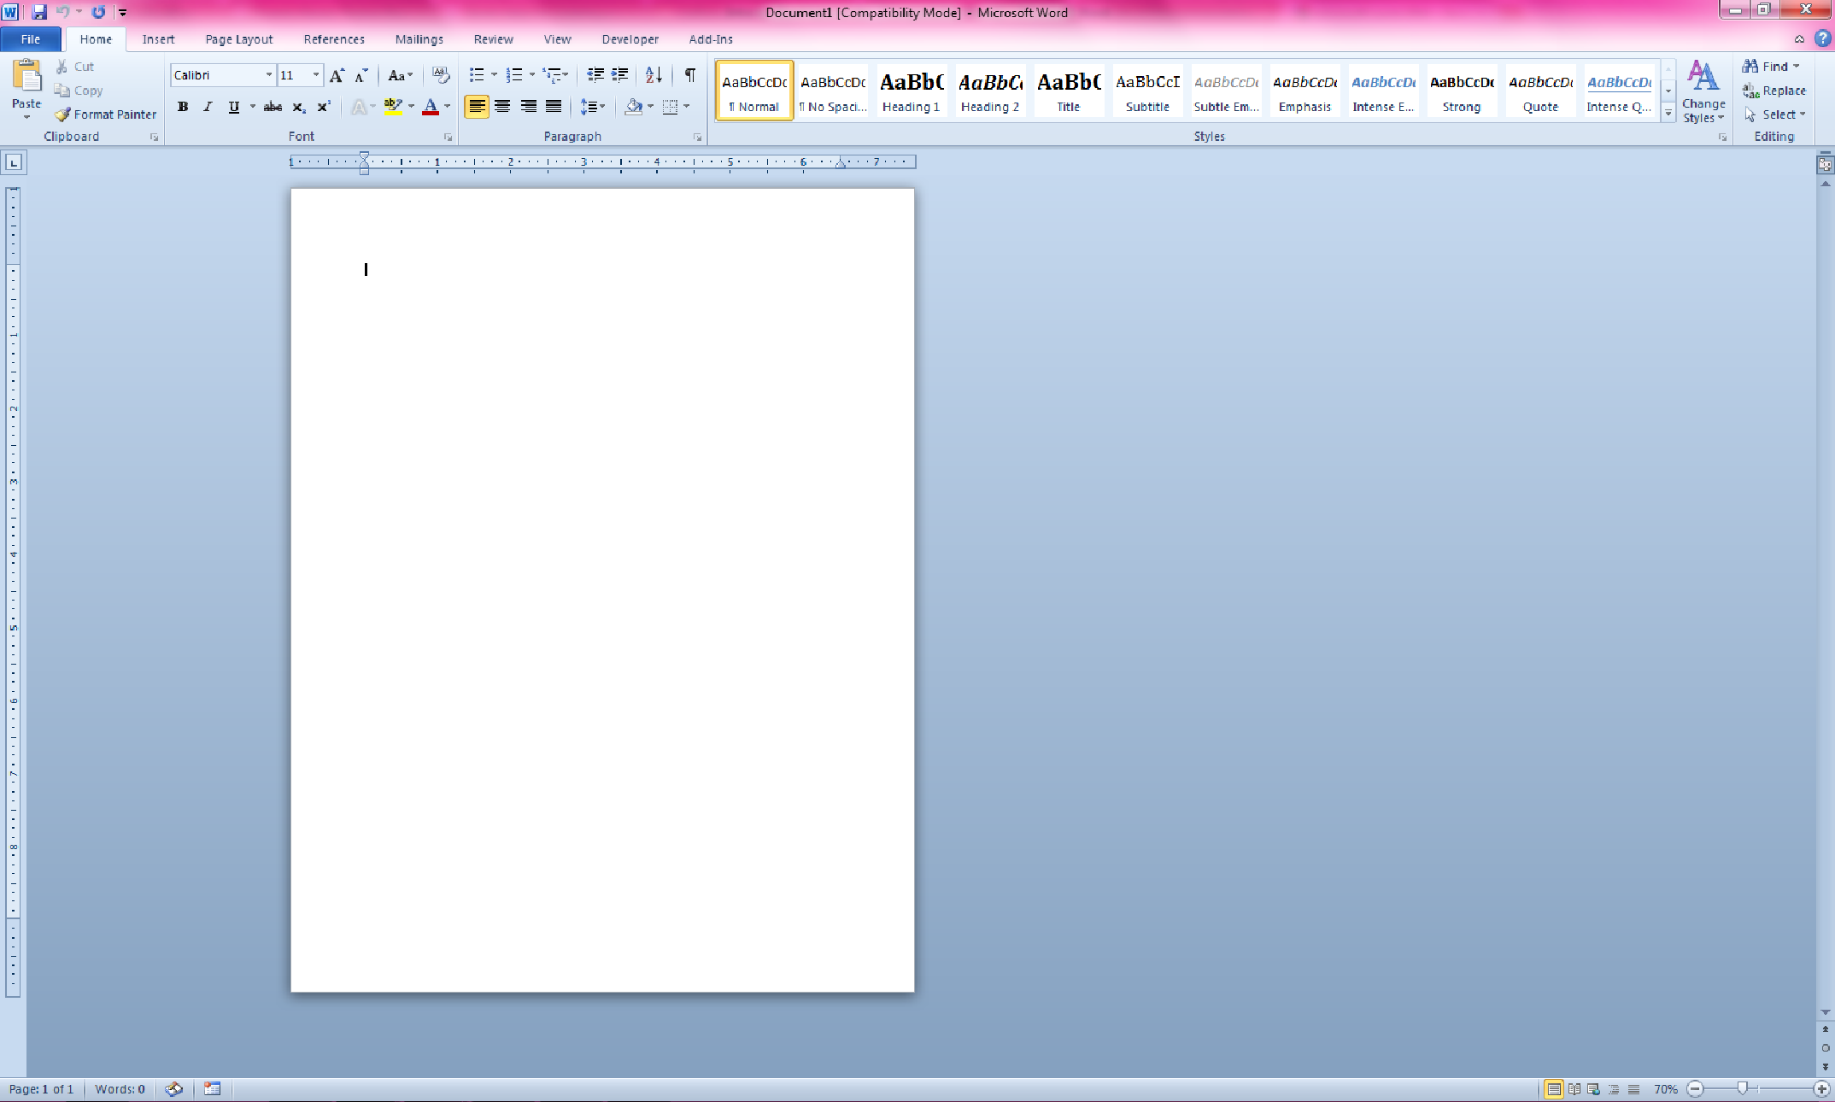The image size is (1835, 1102).
Task: Click the Show/Hide paragraph marks icon
Action: pyautogui.click(x=689, y=75)
